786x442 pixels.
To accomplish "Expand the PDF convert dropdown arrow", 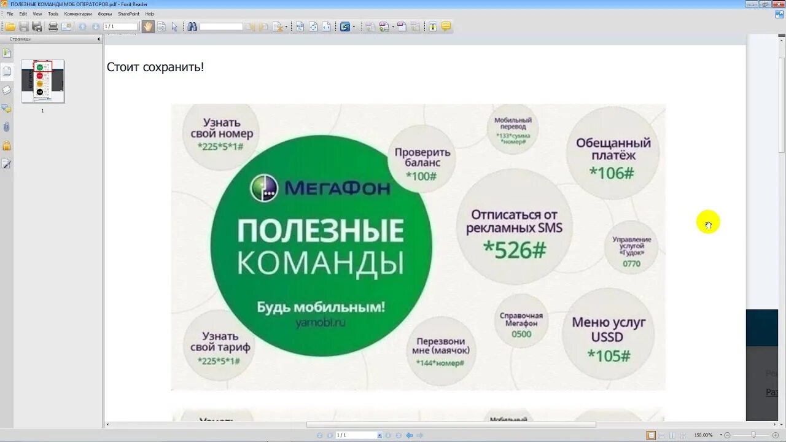I will click(x=392, y=26).
